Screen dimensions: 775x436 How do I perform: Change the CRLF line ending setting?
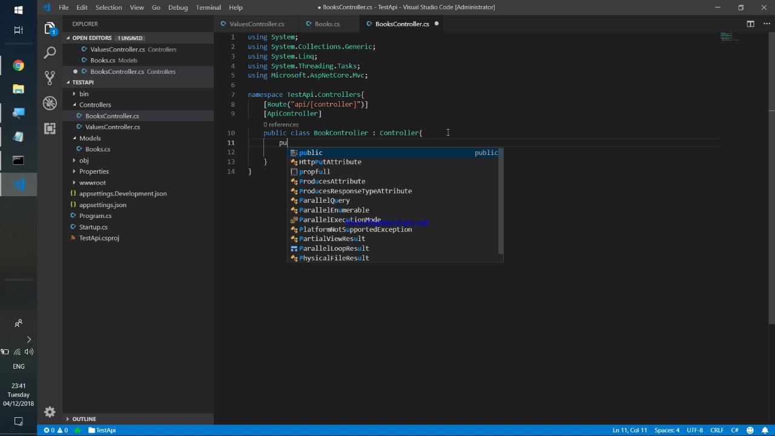click(717, 430)
